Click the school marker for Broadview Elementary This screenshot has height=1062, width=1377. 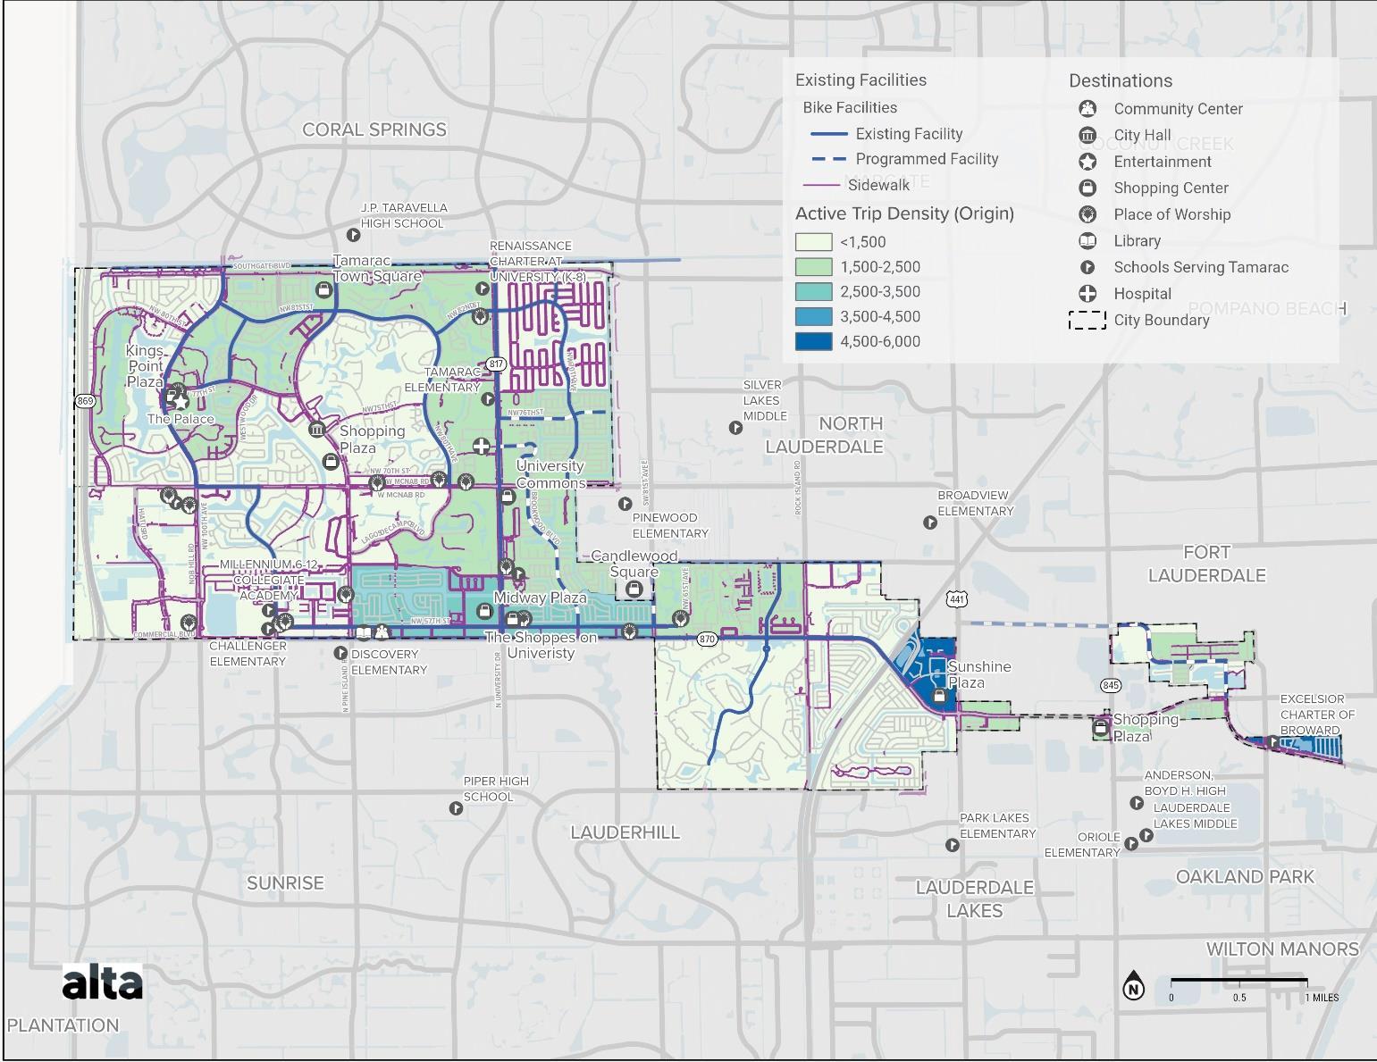(x=930, y=523)
